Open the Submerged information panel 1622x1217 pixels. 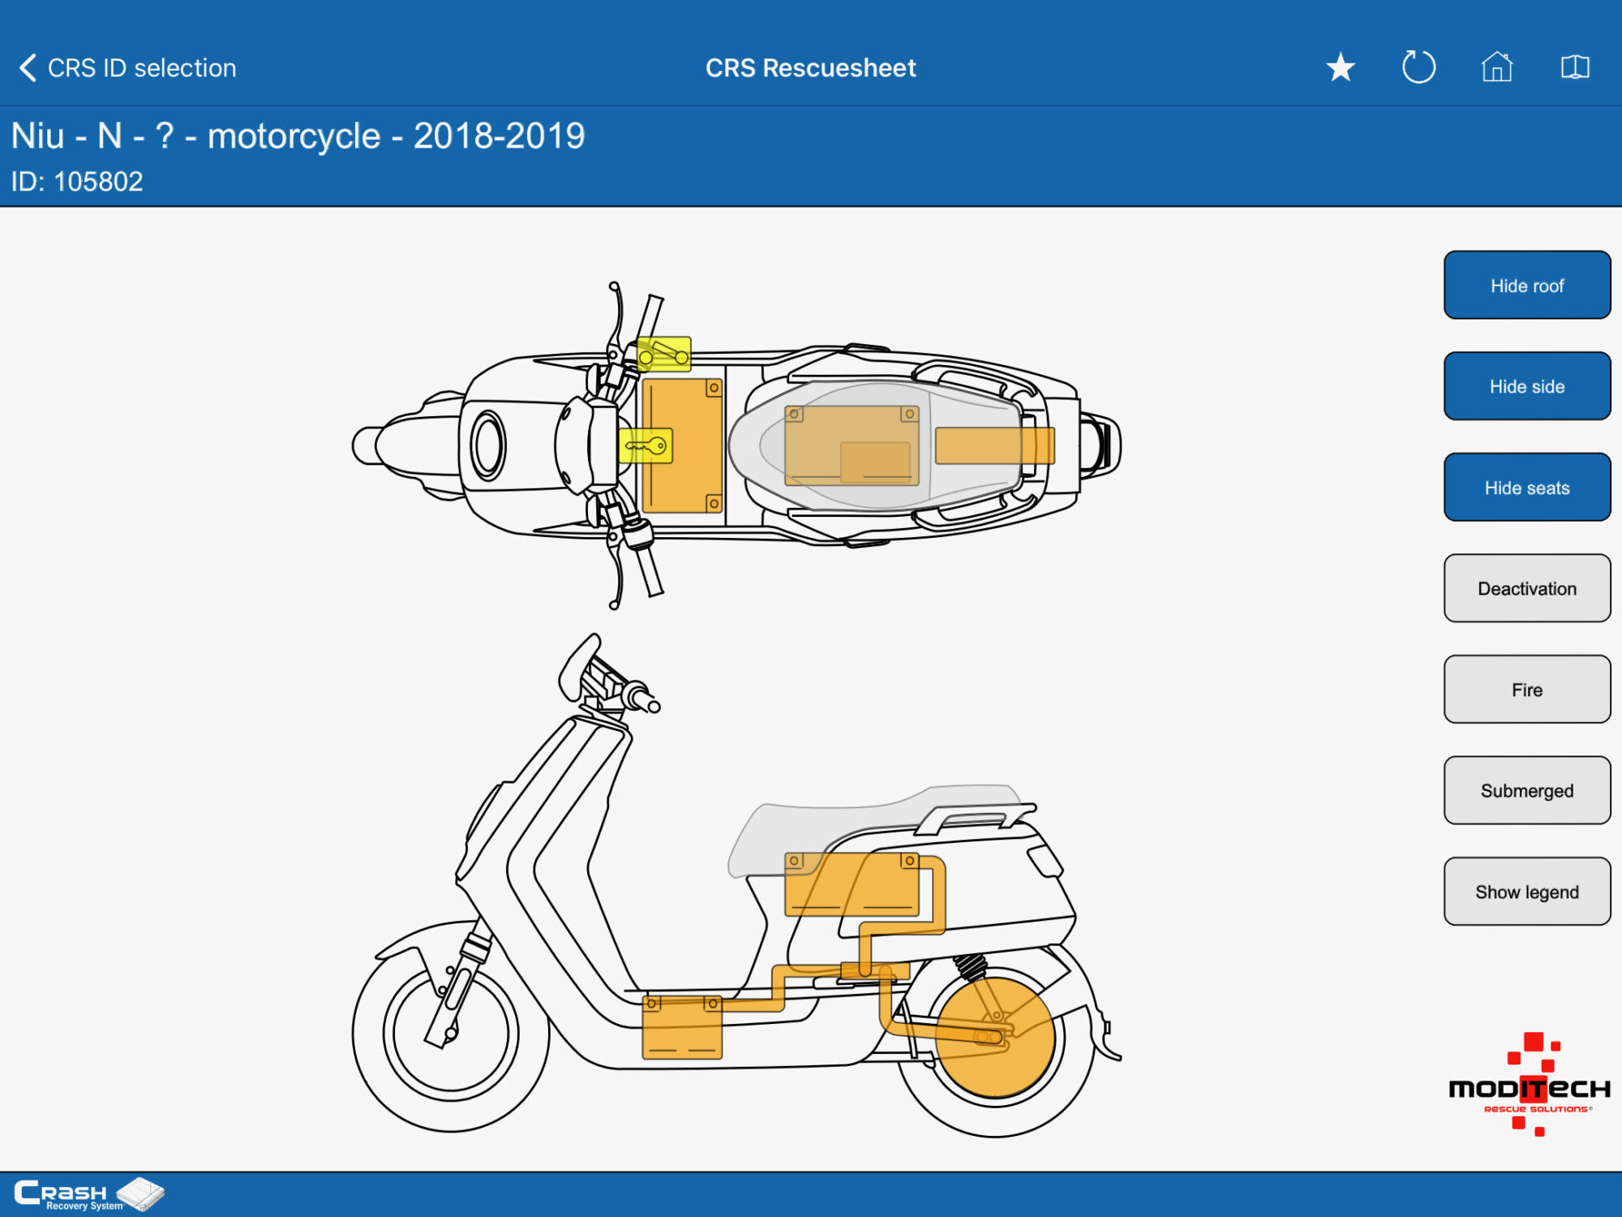1526,790
